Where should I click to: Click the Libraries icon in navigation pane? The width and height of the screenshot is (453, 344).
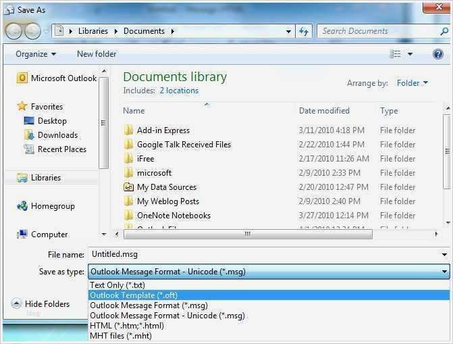[x=22, y=178]
